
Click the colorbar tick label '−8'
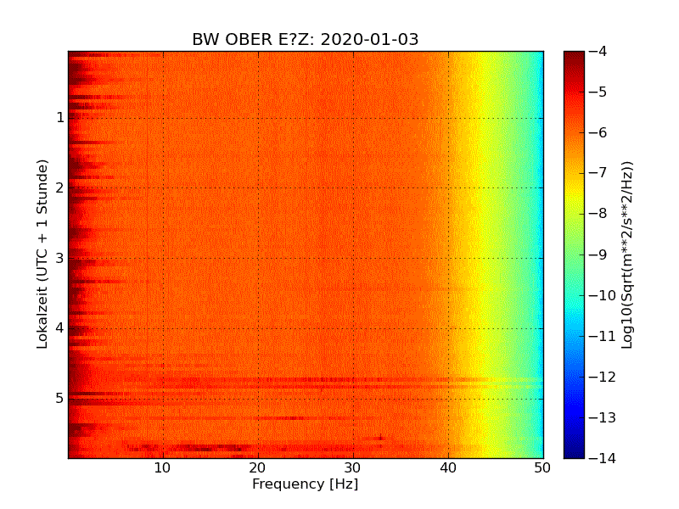598,214
